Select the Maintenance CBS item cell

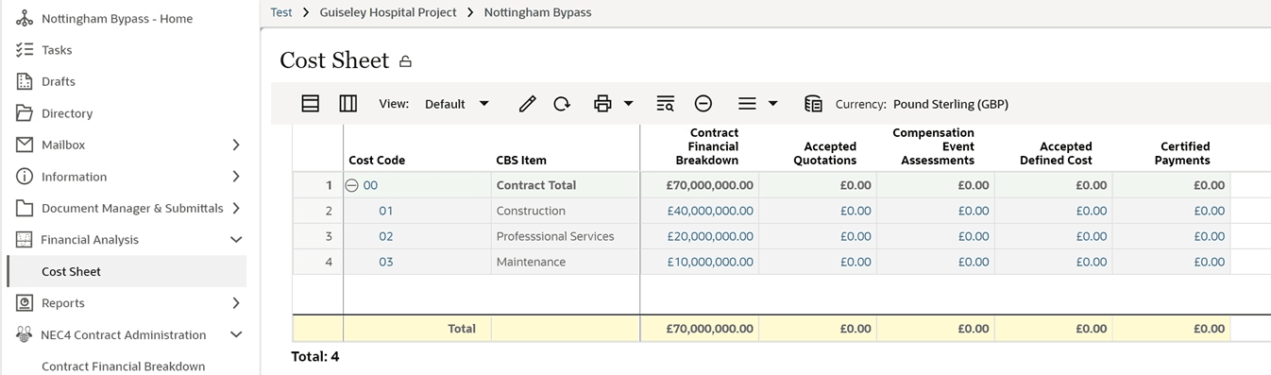(x=566, y=263)
